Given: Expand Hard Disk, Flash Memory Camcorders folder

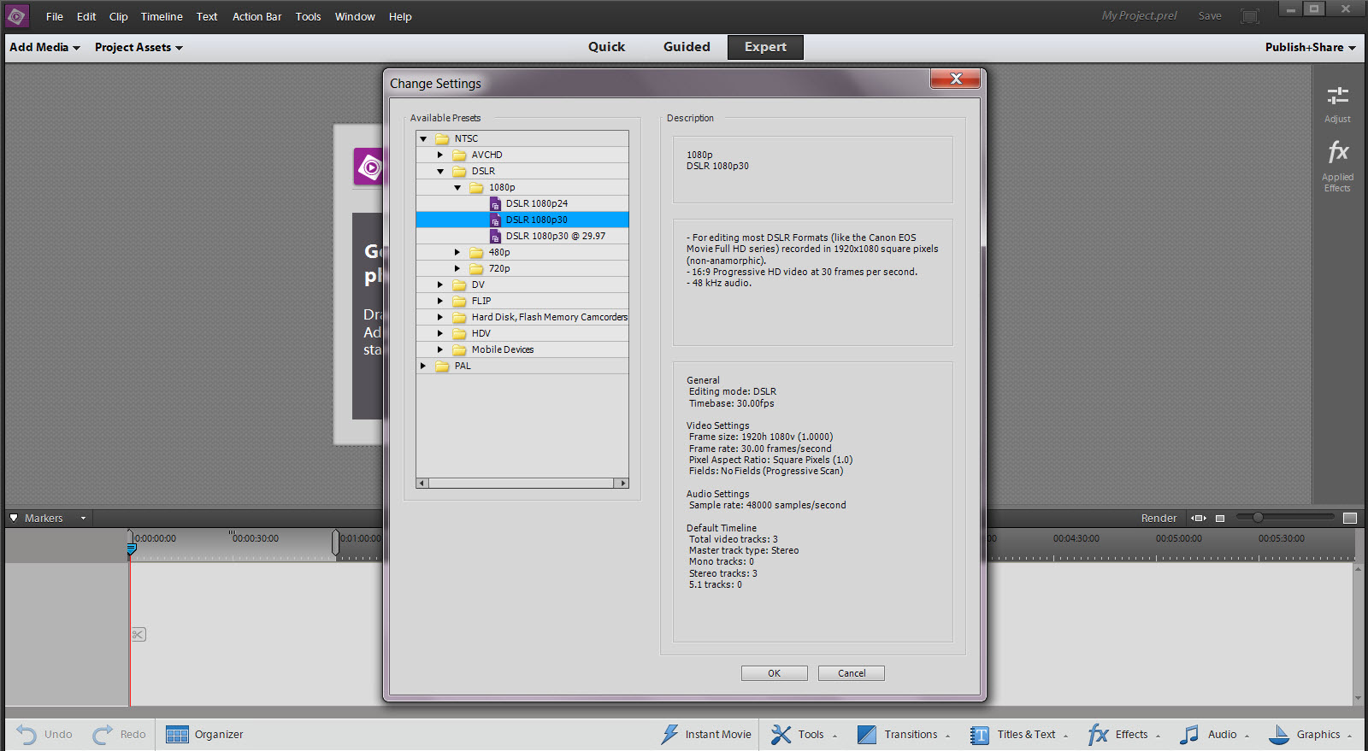Looking at the screenshot, I should point(440,317).
